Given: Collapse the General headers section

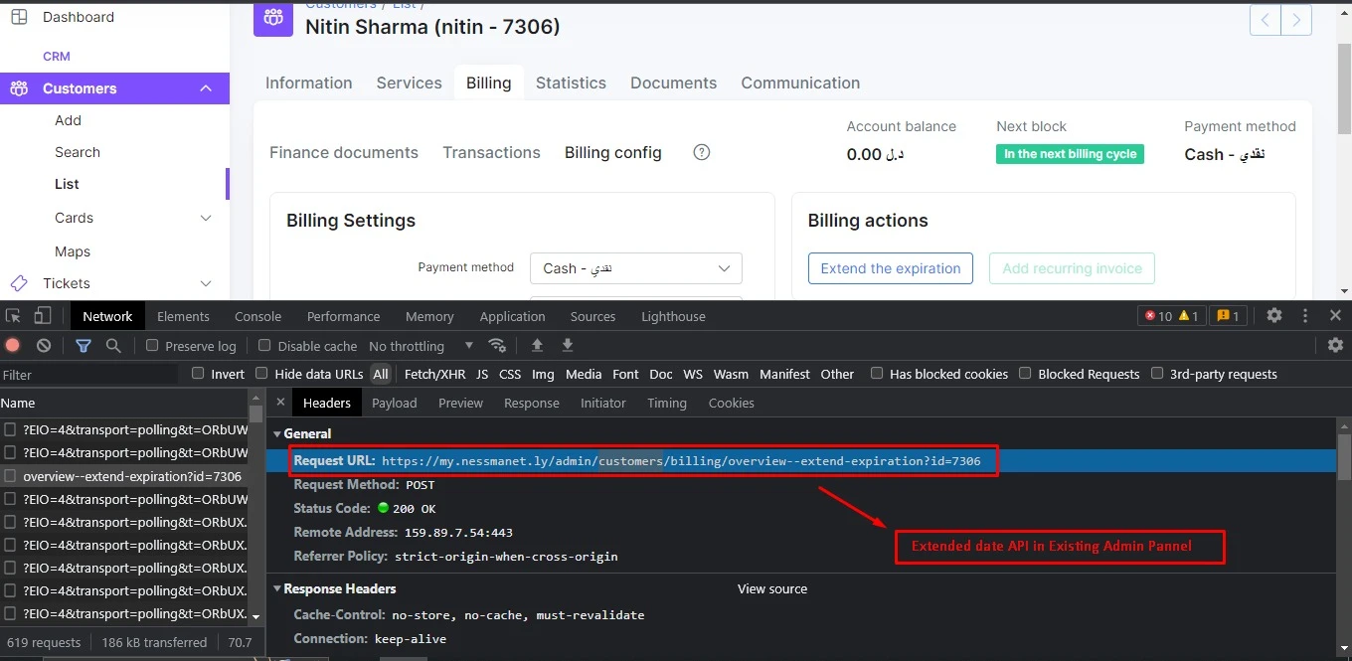Looking at the screenshot, I should coord(277,433).
